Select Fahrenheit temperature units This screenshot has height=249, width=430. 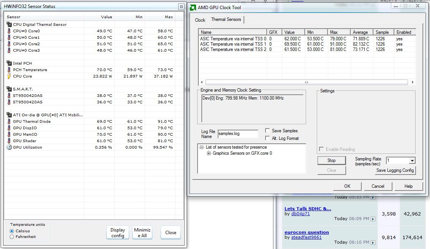(x=12, y=237)
